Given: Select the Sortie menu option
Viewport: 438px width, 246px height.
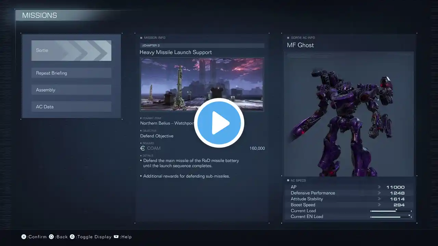Looking at the screenshot, I should point(71,51).
